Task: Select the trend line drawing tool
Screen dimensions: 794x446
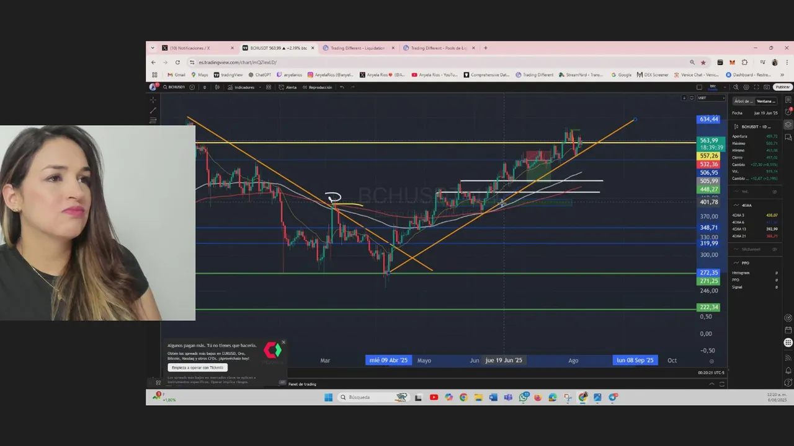Action: (153, 110)
